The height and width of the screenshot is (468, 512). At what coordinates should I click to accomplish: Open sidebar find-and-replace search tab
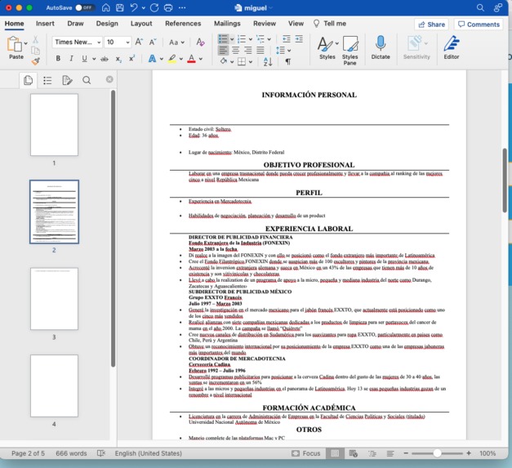87,80
